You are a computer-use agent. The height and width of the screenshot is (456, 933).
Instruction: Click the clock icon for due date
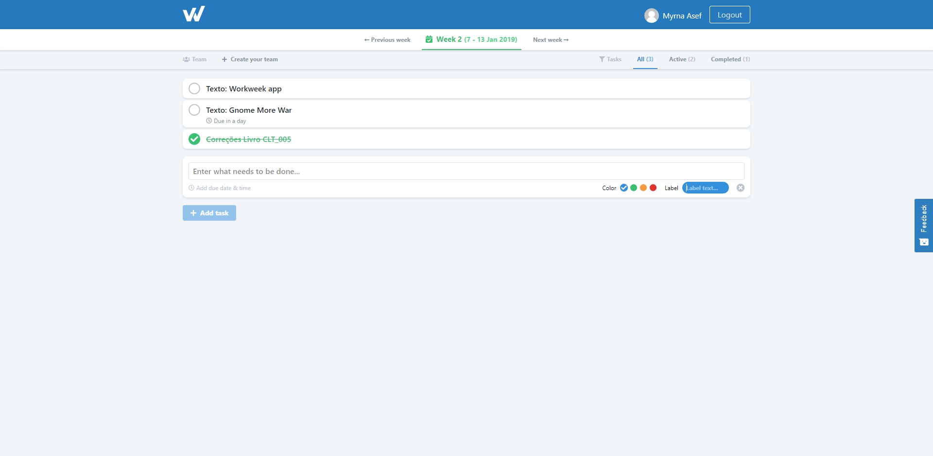click(191, 188)
